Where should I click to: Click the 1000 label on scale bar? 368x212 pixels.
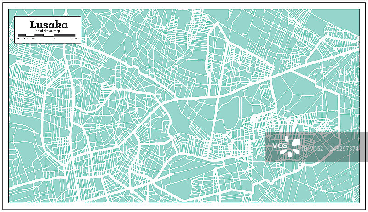75,39
